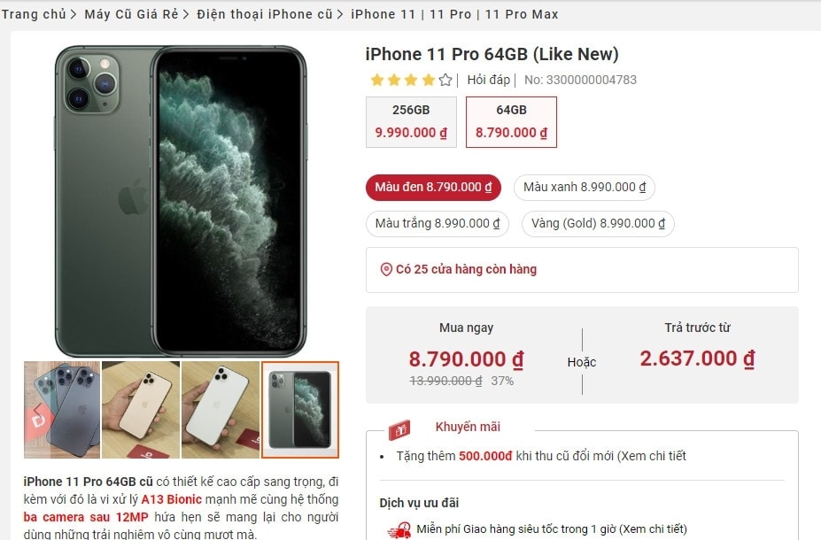Click the fast delivery truck icon

tap(399, 530)
